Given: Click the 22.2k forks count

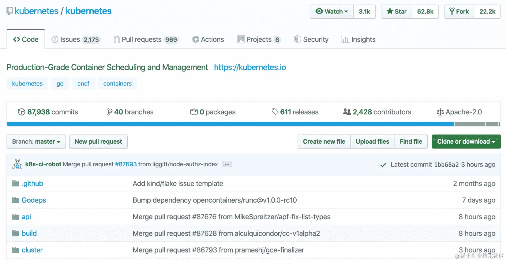Looking at the screenshot, I should [x=487, y=12].
